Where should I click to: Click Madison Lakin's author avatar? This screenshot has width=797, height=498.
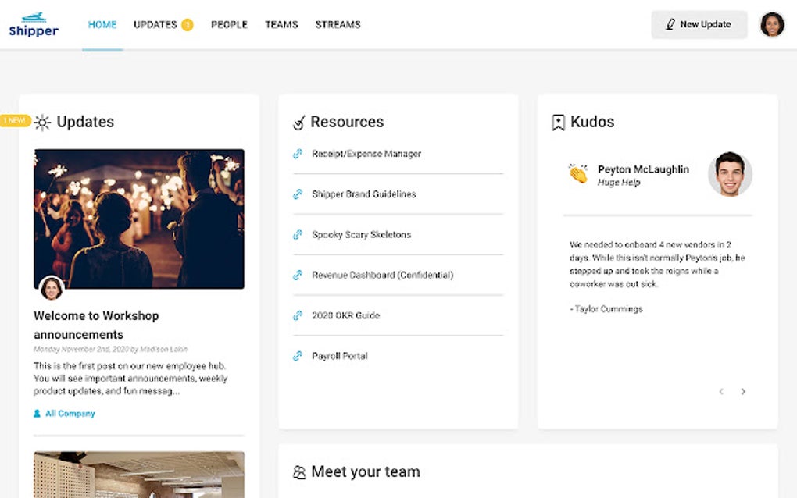pos(52,288)
